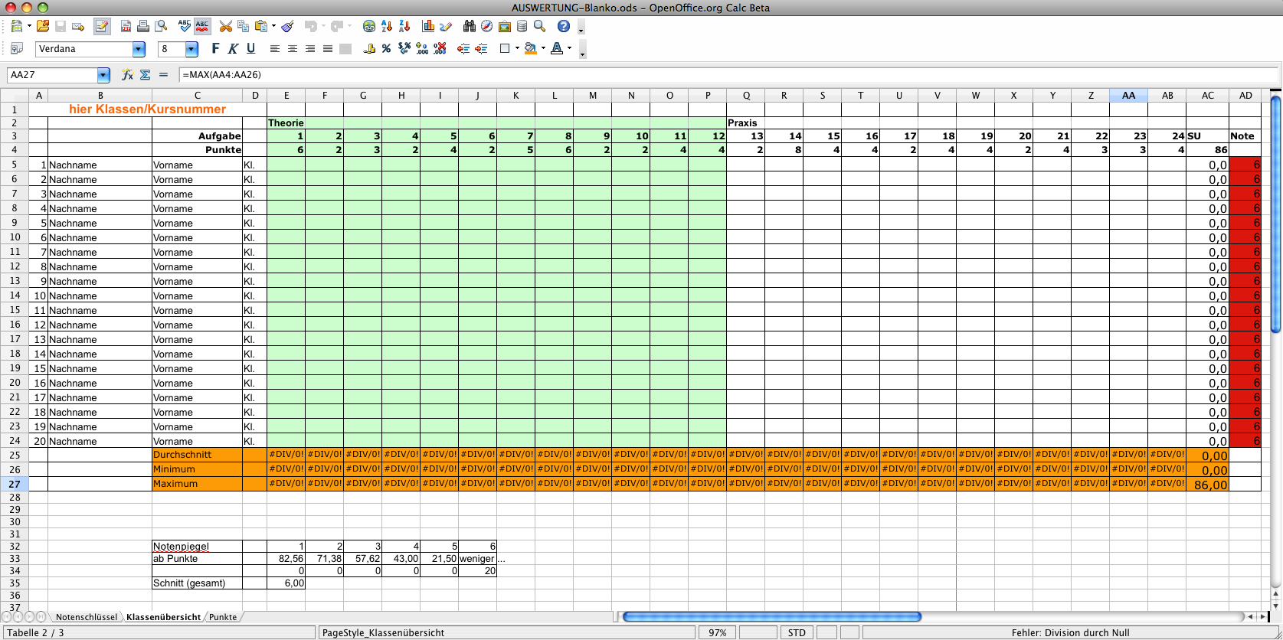Viewport: 1283px width, 640px height.
Task: Open Find & Replace binoculars
Action: (470, 26)
